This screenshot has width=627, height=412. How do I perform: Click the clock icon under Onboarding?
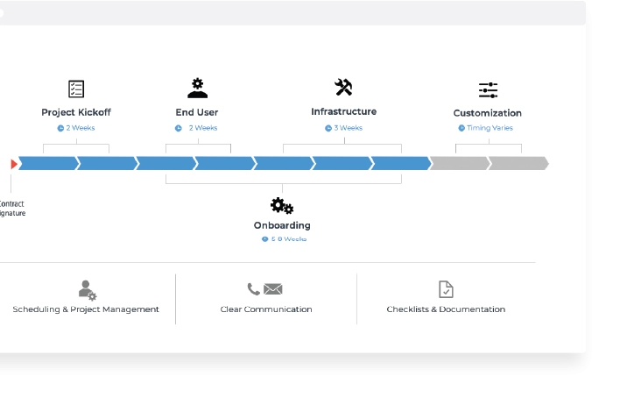click(264, 239)
